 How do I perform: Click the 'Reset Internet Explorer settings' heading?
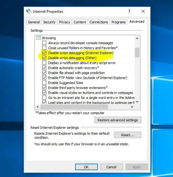point(55,128)
